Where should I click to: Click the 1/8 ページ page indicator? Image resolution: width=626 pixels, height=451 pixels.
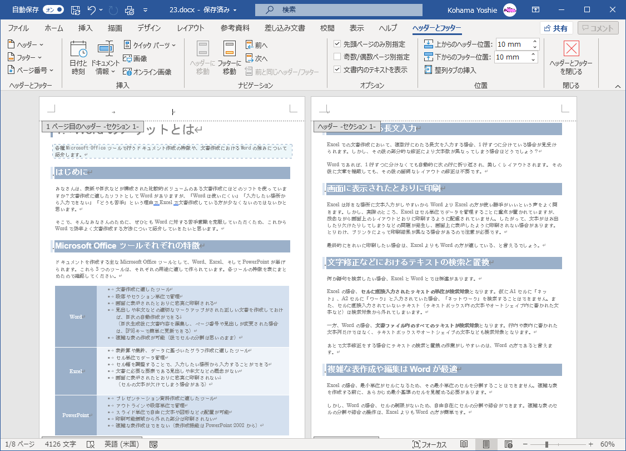click(20, 444)
